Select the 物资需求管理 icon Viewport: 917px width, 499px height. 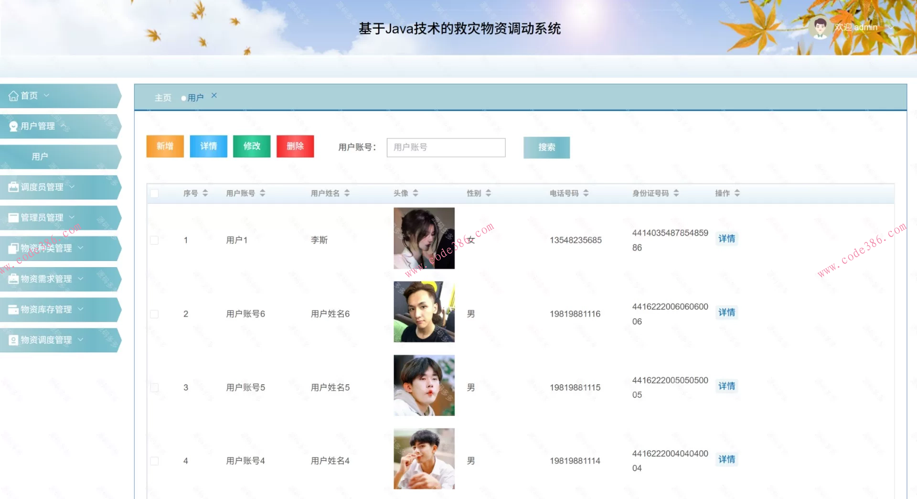point(13,279)
